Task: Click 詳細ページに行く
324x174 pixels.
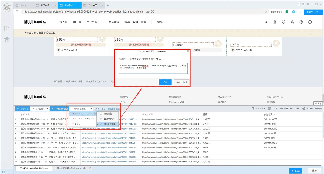Action: pos(290,109)
